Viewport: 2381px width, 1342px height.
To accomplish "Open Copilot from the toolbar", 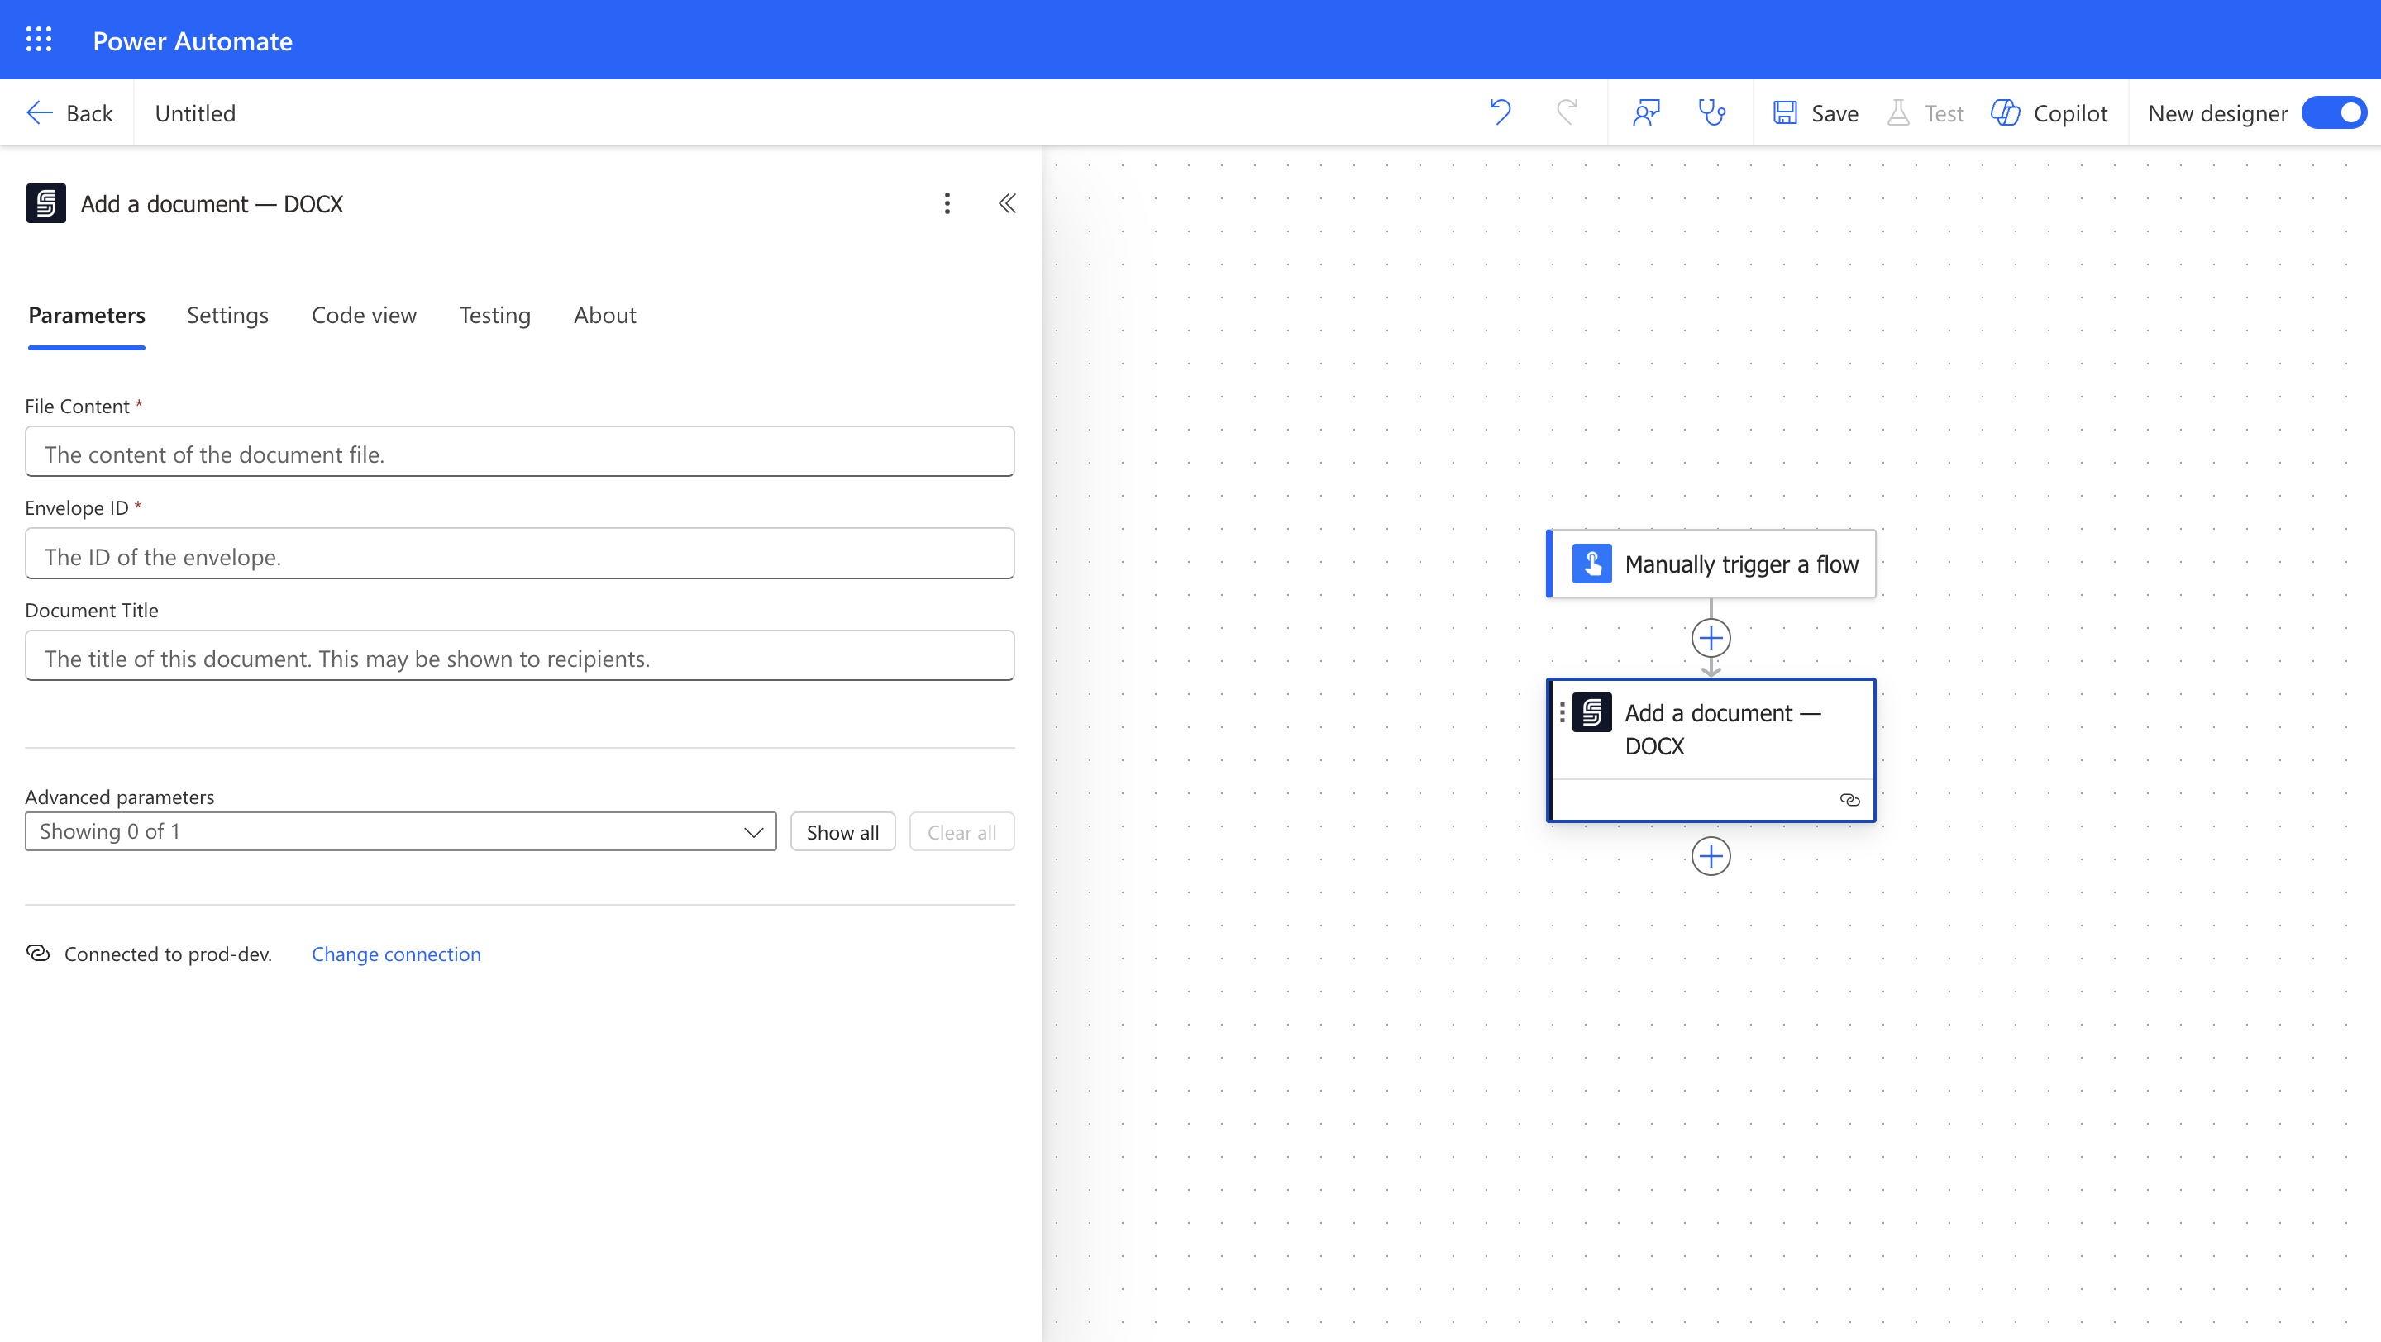I will (2049, 112).
